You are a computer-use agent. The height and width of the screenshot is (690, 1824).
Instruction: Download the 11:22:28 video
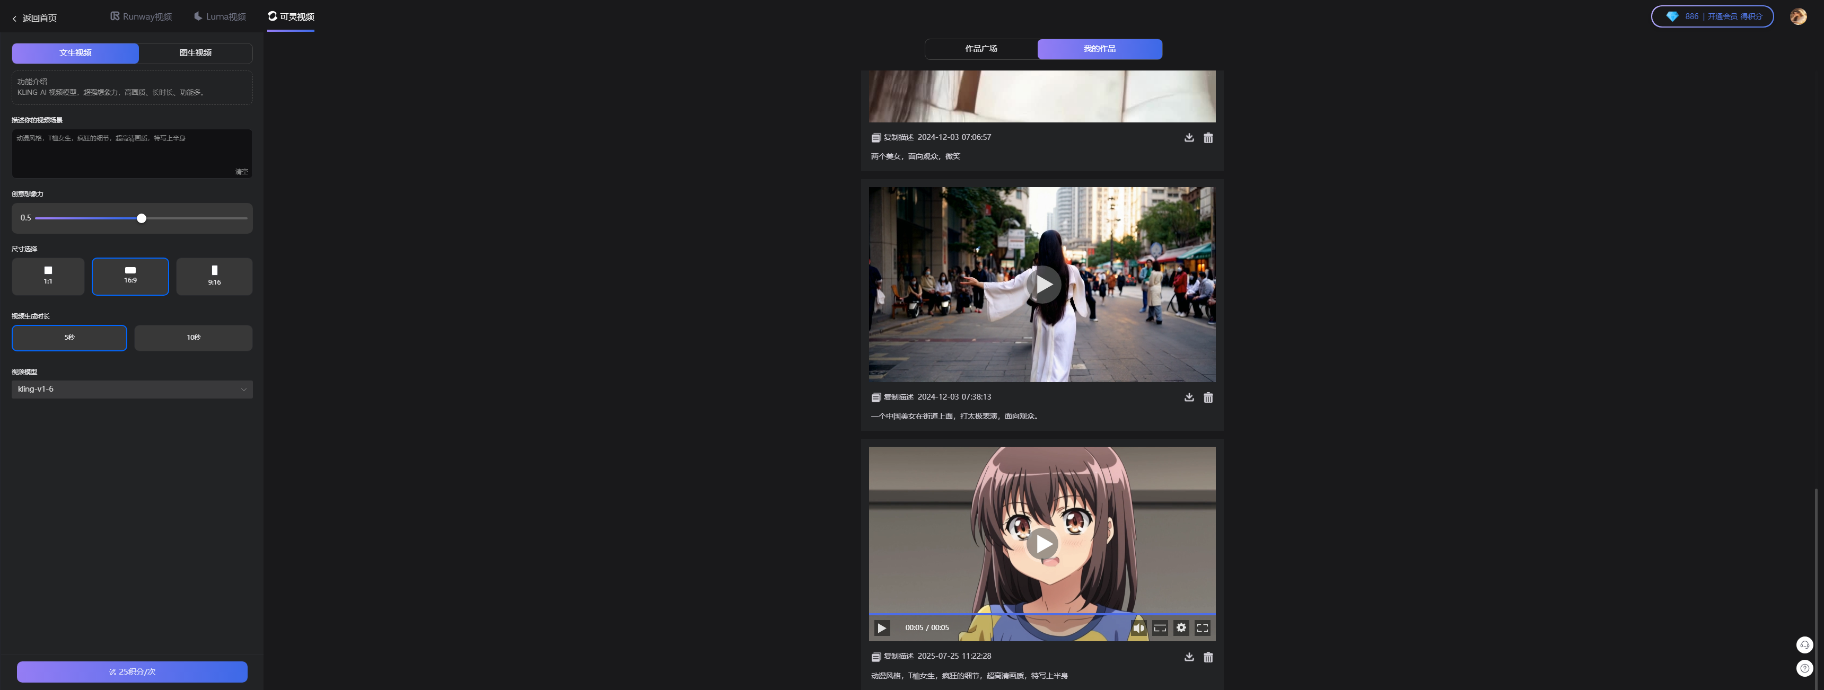click(x=1189, y=657)
